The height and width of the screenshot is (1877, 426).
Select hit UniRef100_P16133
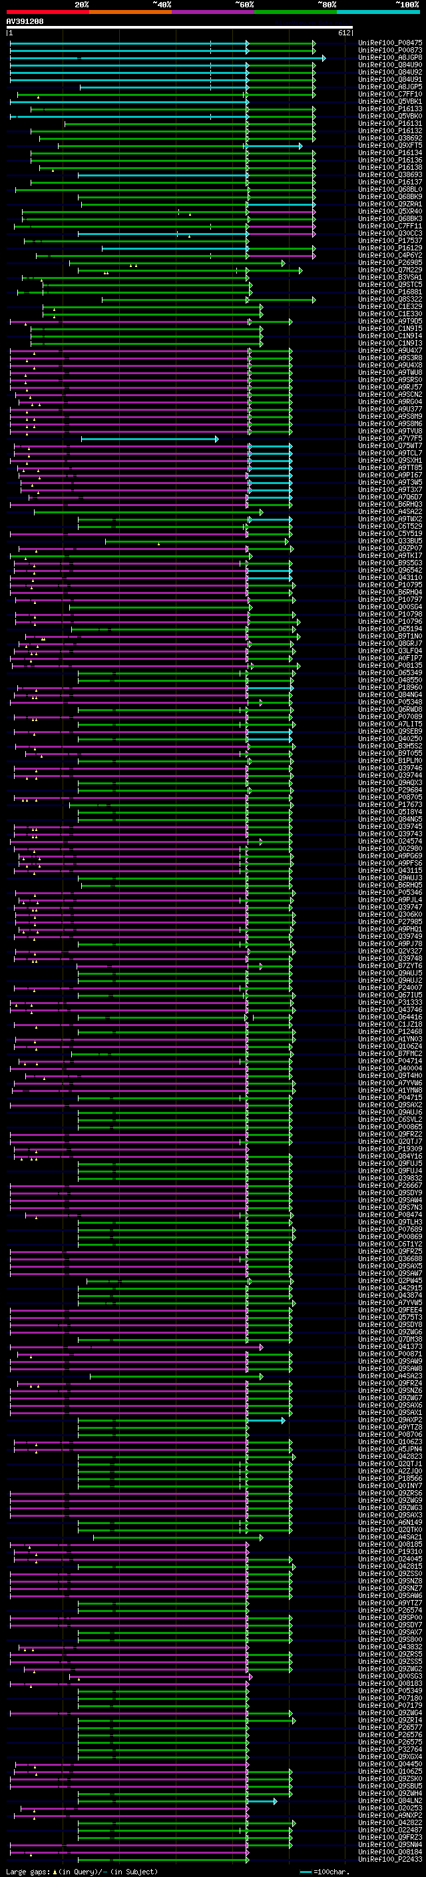tap(390, 109)
